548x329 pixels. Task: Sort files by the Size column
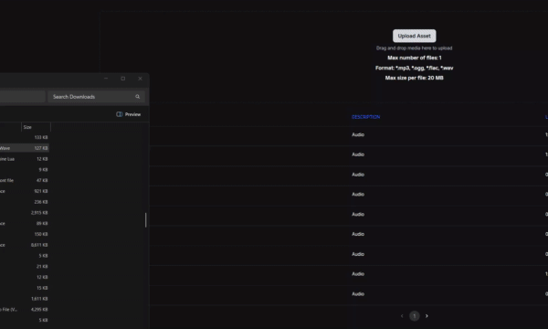click(x=36, y=127)
